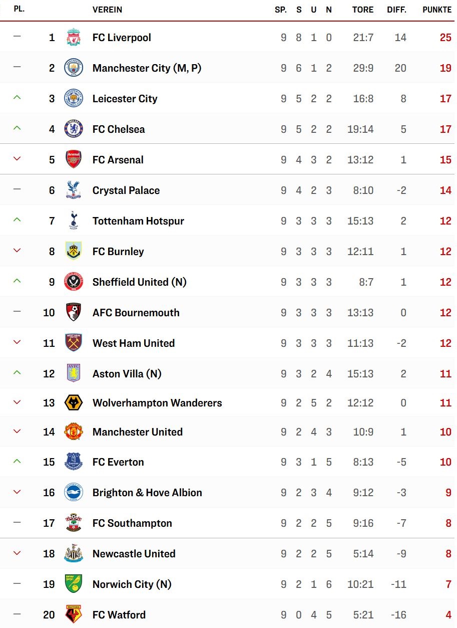Click the FC Watford club crest
457x628 pixels.
(x=74, y=614)
